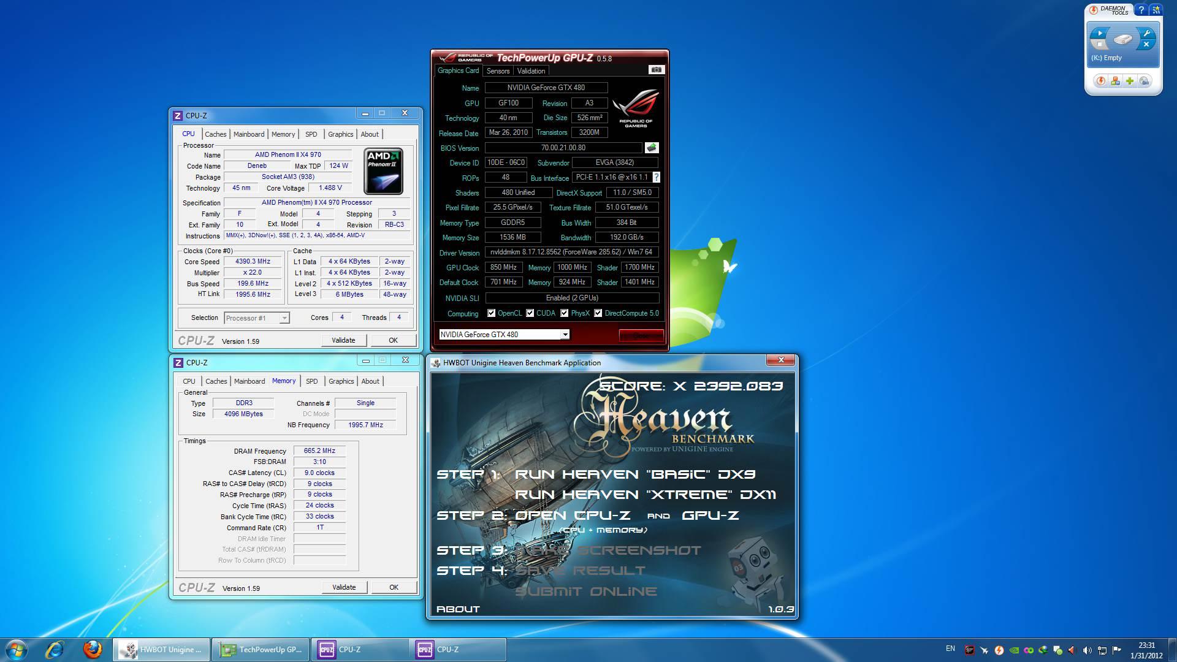Image resolution: width=1177 pixels, height=662 pixels.
Task: Click the Daemon Tools remove drive X icon
Action: pyautogui.click(x=1146, y=44)
